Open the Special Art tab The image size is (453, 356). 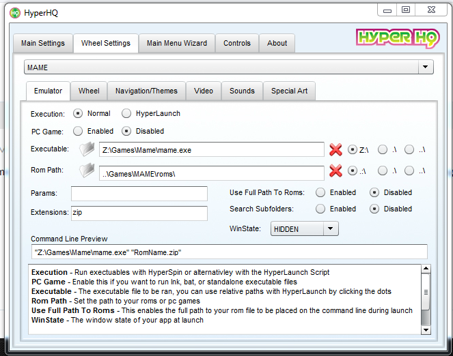tap(289, 91)
